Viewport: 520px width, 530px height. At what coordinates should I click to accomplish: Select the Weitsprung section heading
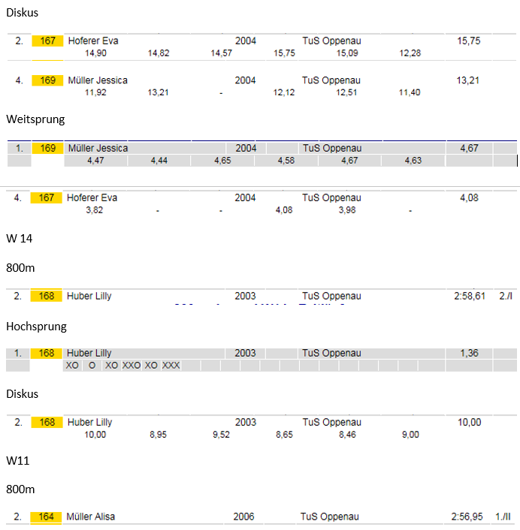[x=35, y=119]
